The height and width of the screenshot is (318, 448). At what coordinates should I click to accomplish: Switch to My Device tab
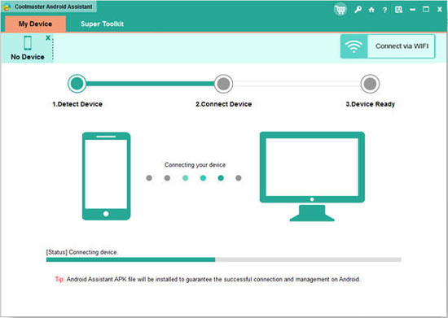point(35,24)
